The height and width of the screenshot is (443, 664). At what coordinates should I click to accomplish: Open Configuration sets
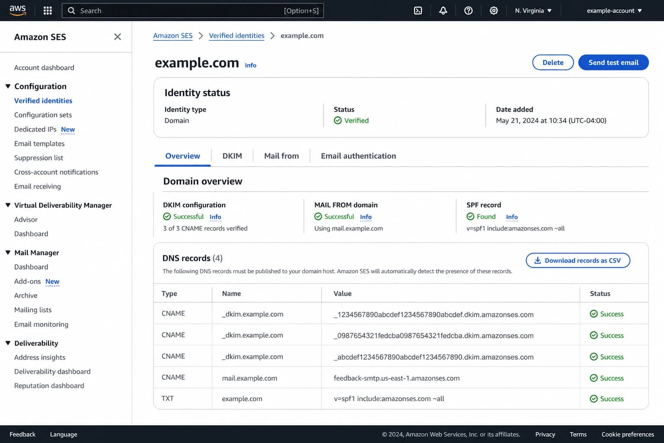tap(43, 115)
